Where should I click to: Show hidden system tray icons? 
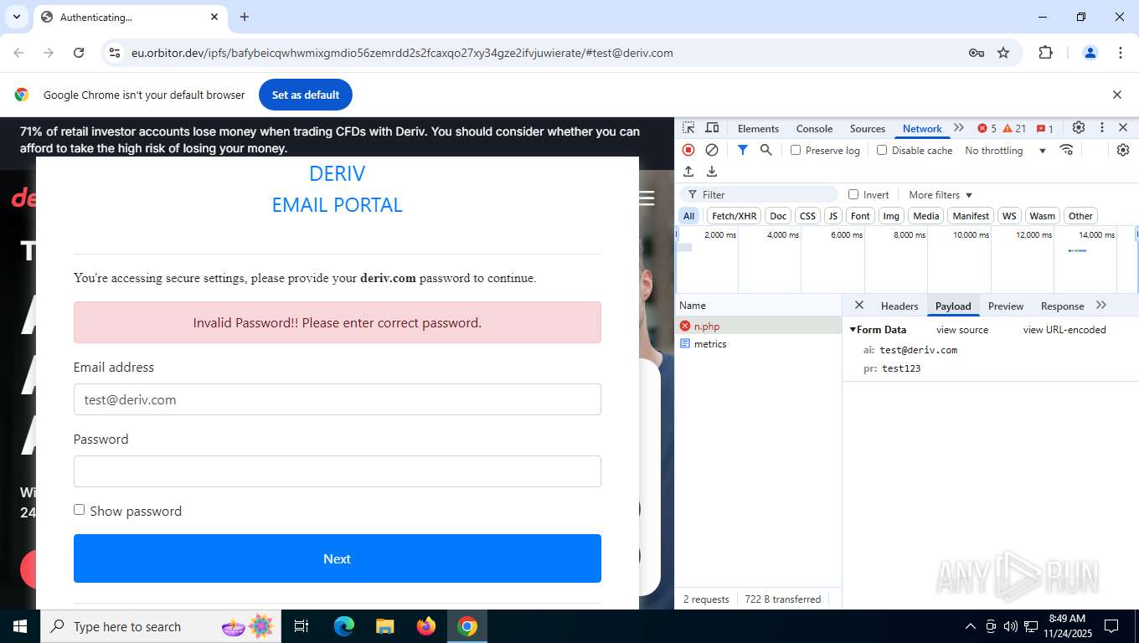point(971,626)
